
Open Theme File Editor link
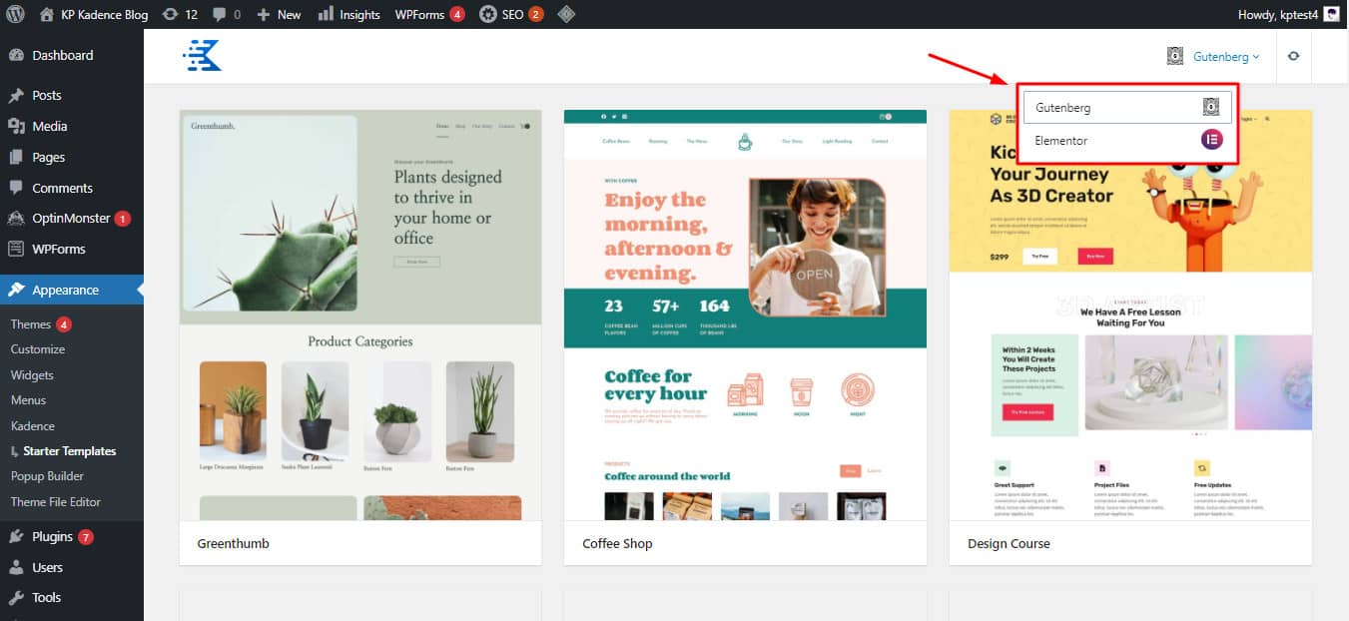pos(56,502)
